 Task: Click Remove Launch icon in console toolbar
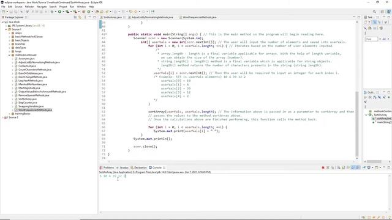(x=328, y=167)
